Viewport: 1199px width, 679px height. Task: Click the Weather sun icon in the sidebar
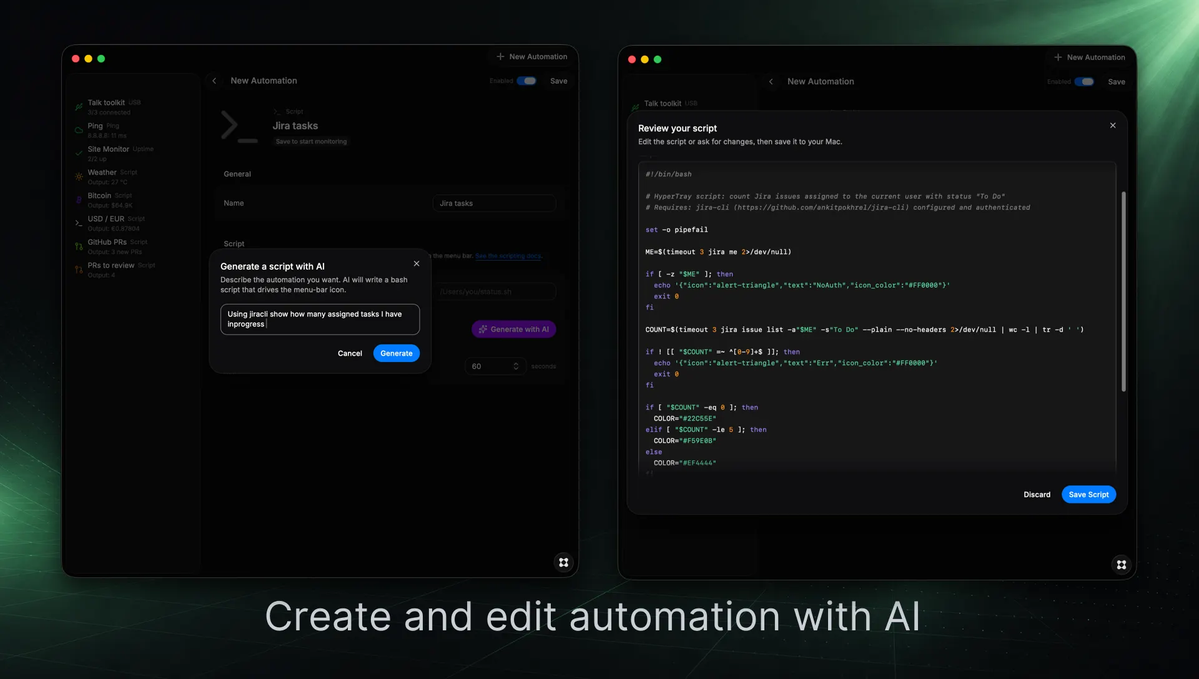[79, 177]
